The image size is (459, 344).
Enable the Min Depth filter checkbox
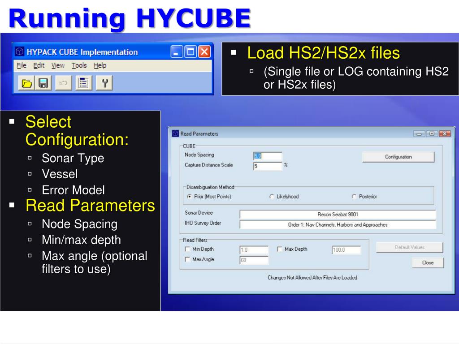188,249
